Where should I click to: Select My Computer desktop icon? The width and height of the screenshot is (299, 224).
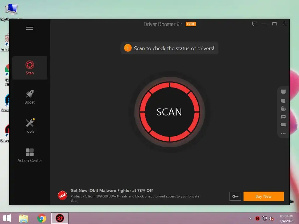[x=11, y=11]
